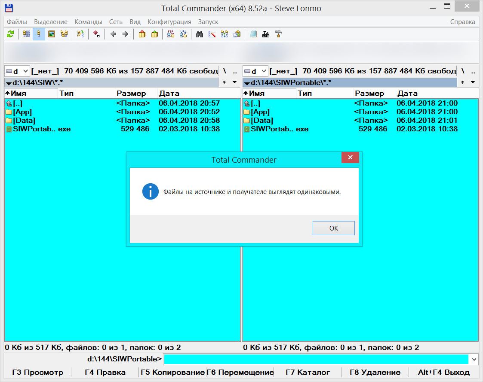Click the binoculars Search files icon
Image resolution: width=483 pixels, height=382 pixels.
pos(199,34)
